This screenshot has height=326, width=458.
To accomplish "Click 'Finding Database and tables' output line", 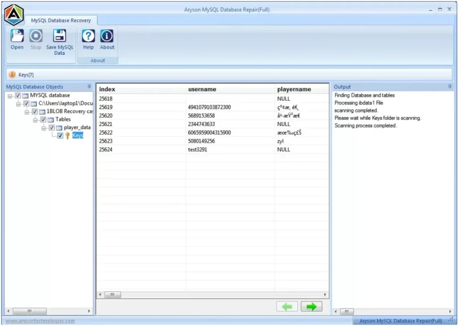I will (x=365, y=95).
